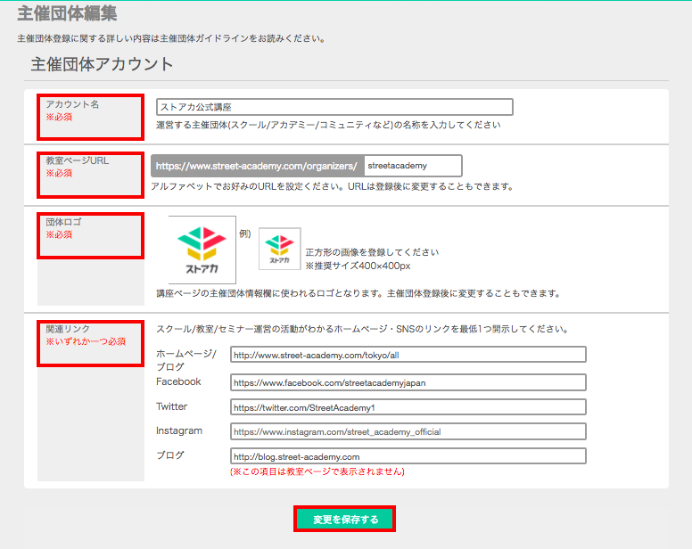Save changes with the 変更を保存する button
Screen dimensions: 692x549
coord(345,519)
